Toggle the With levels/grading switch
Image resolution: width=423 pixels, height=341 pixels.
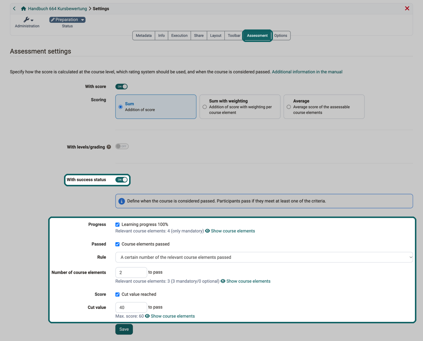coord(122,146)
